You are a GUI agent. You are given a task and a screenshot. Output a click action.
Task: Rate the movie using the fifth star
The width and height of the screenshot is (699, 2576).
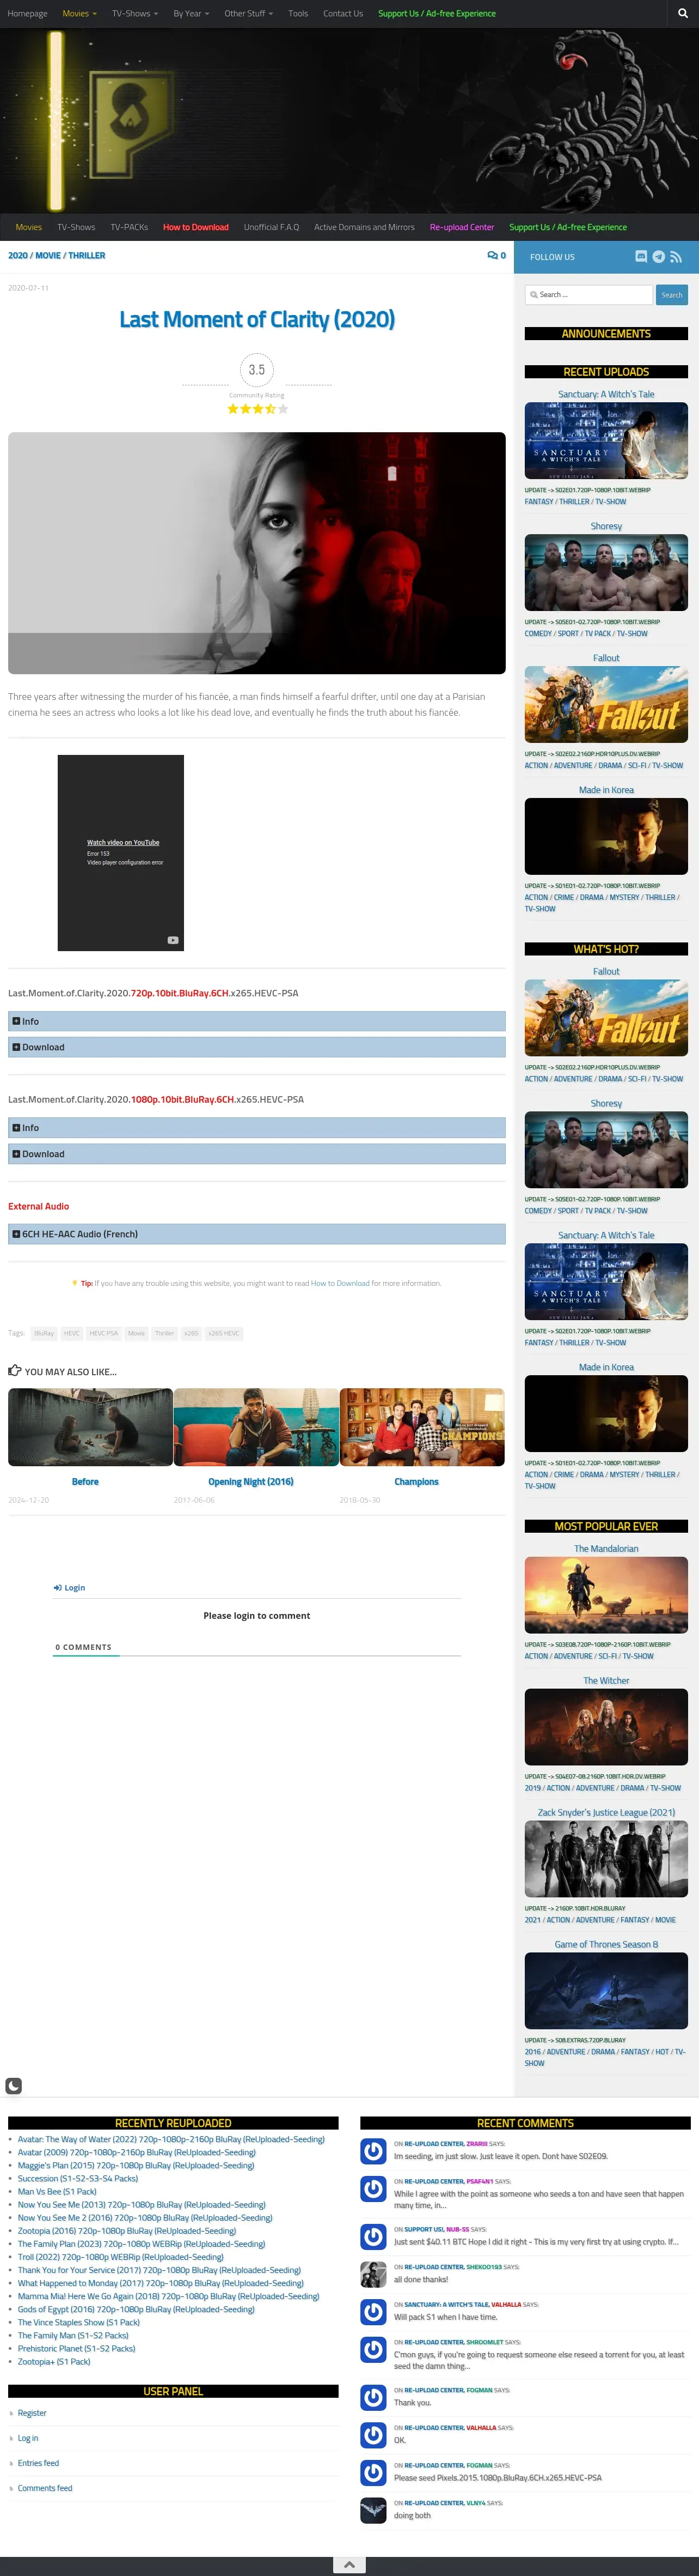click(283, 409)
